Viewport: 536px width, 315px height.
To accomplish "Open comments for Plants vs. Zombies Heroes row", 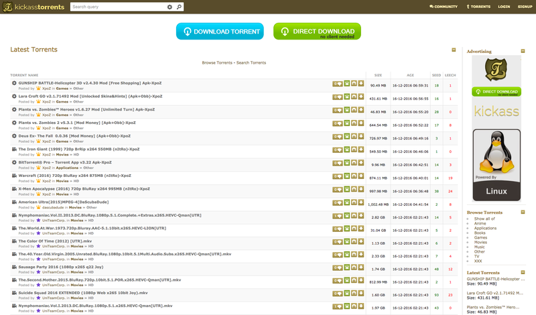I will coord(338,110).
